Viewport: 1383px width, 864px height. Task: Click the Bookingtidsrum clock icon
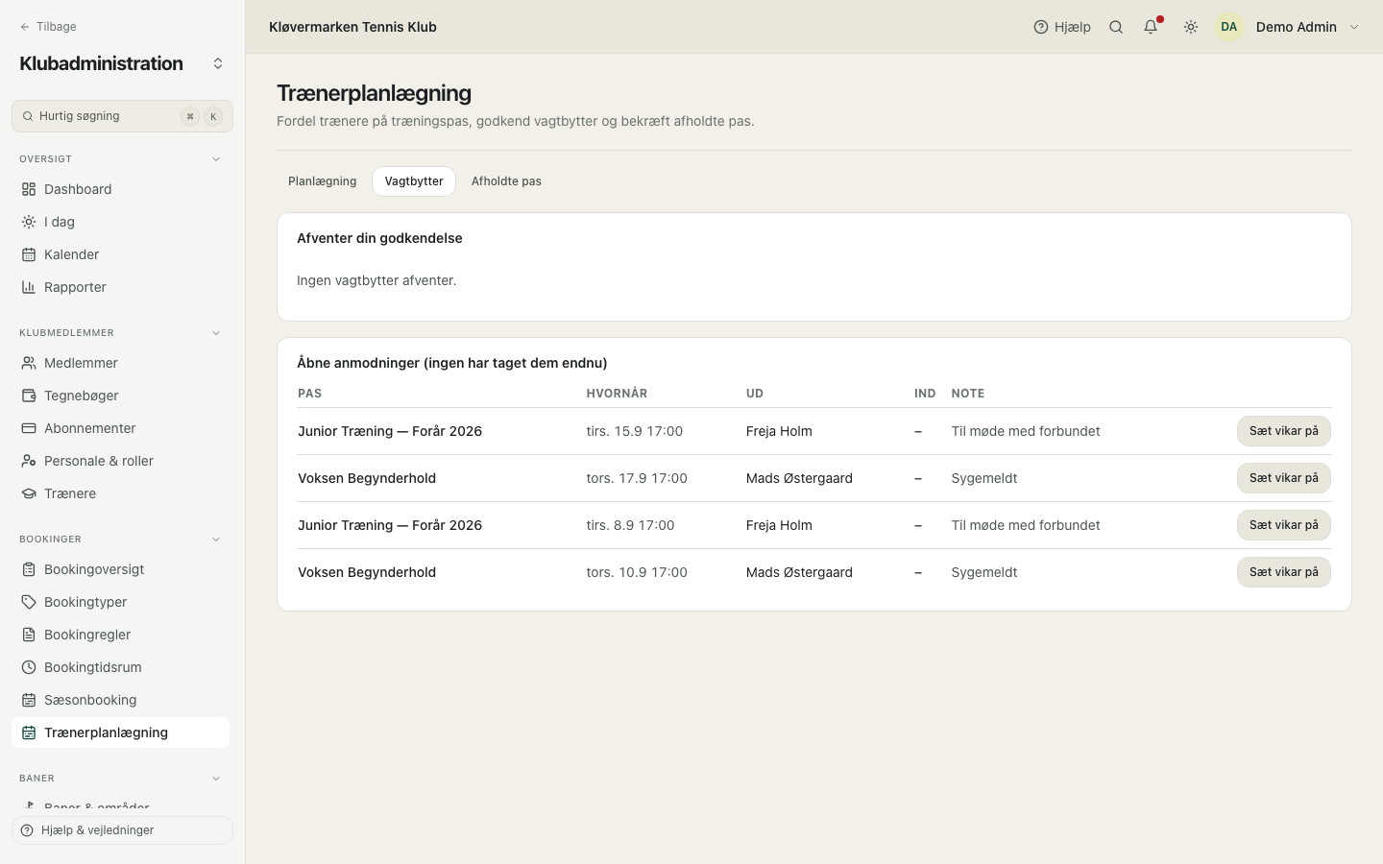[29, 667]
